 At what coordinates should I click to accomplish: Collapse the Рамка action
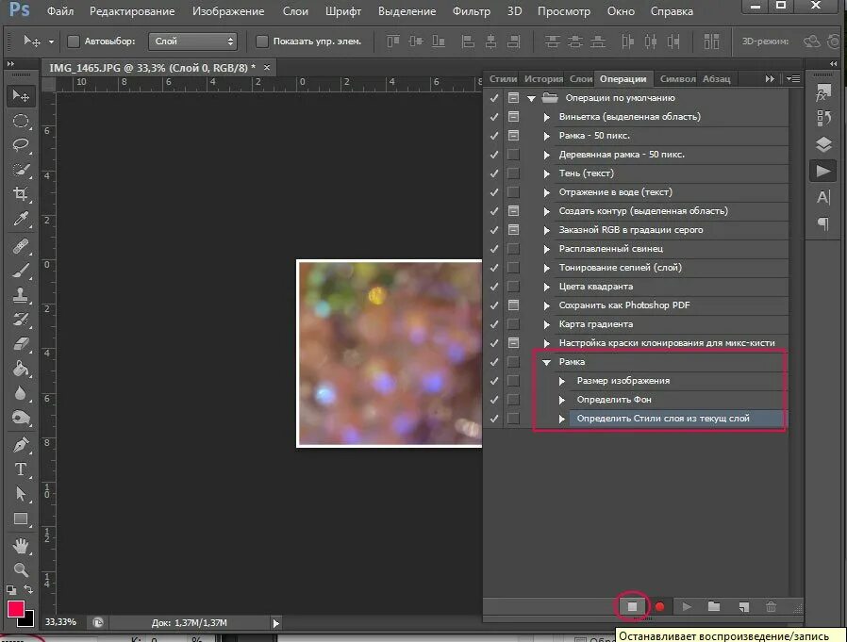click(x=547, y=362)
